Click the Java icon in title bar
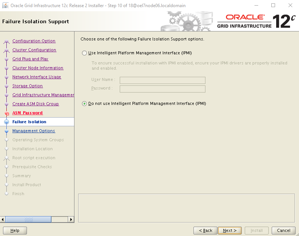 (x=6, y=6)
